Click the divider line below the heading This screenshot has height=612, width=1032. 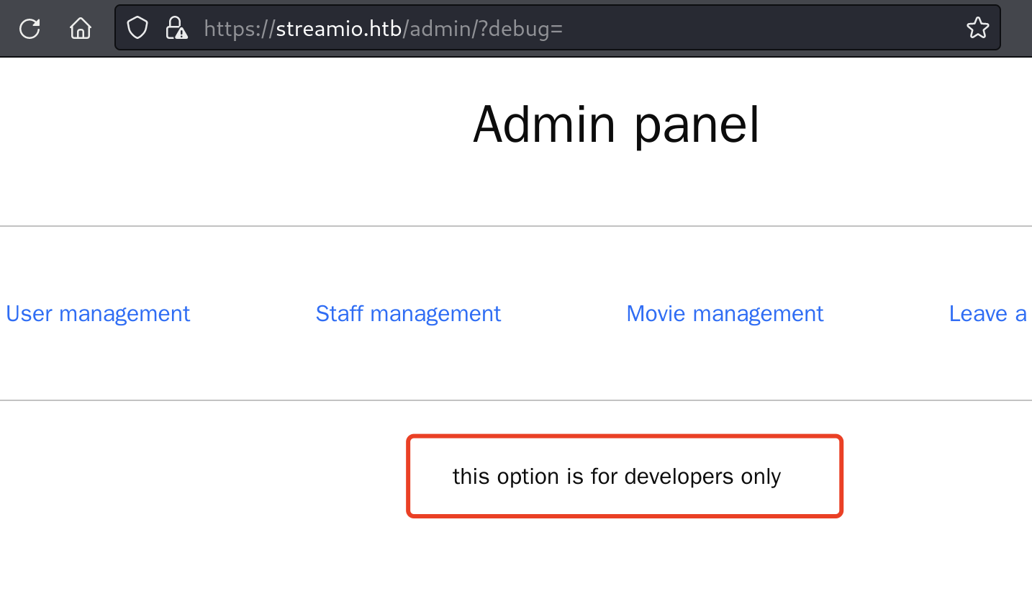(x=515, y=226)
